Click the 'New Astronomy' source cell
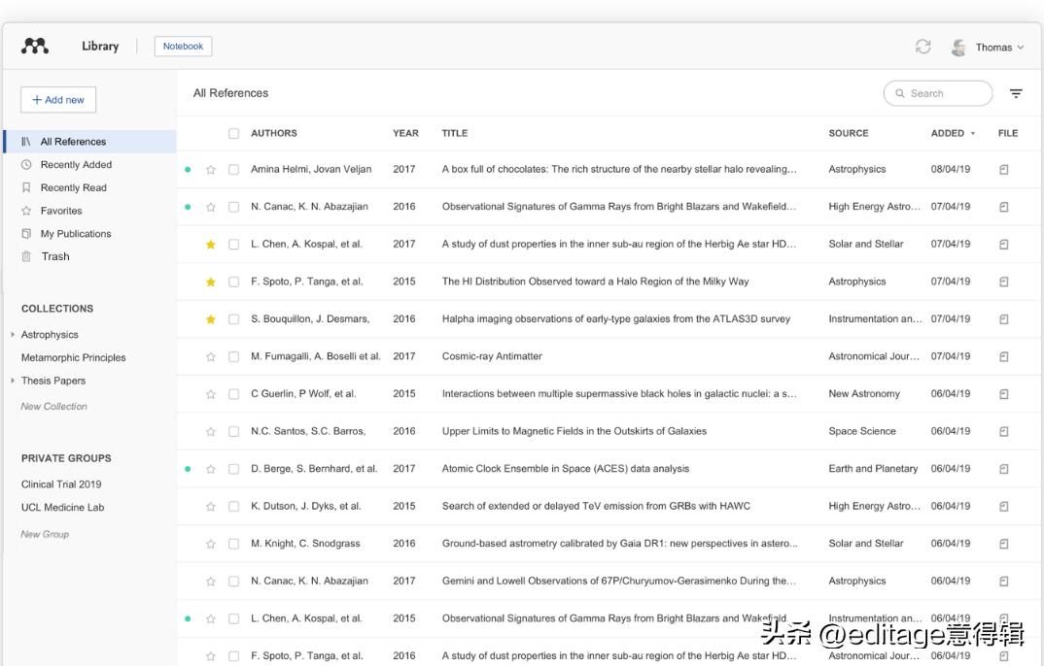 (x=863, y=394)
